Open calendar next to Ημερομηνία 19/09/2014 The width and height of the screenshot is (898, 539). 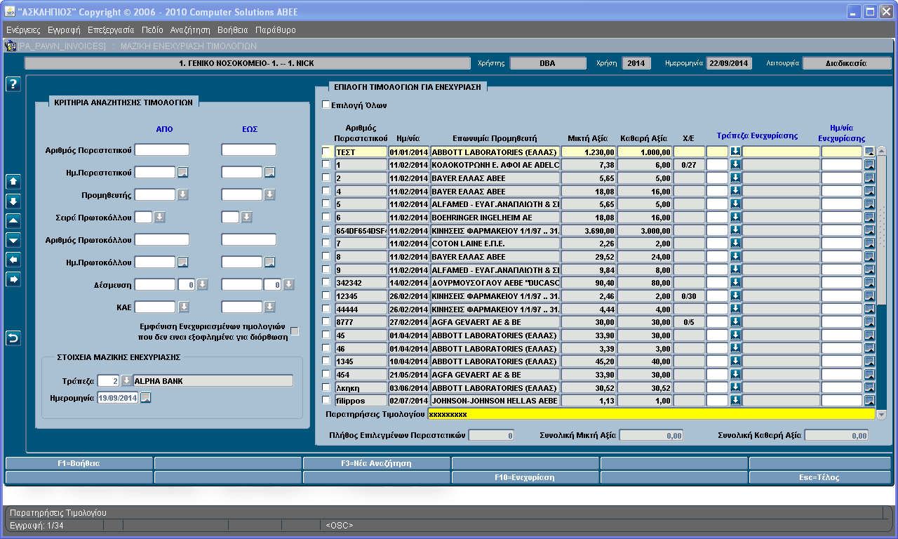click(145, 398)
